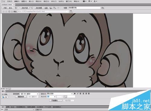Toggle 检查 inspect mode
151x111 pixels.
coord(46,8)
